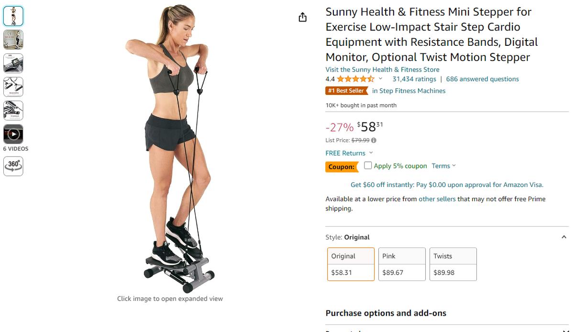The width and height of the screenshot is (574, 332).
Task: Visit the Sunny Health & Fitness Store
Action: [x=382, y=70]
